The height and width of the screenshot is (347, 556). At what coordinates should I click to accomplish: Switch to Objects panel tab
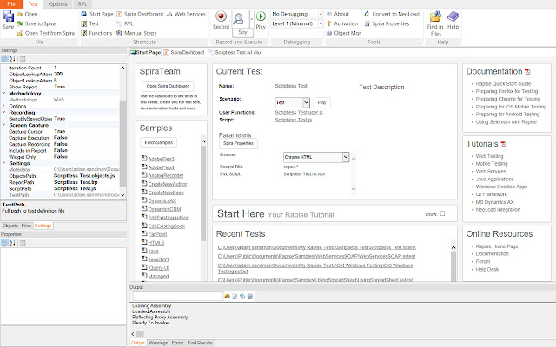click(x=10, y=226)
